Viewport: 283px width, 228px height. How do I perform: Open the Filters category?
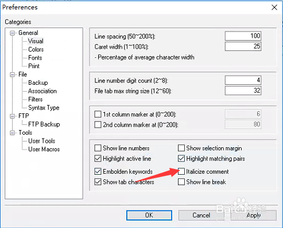[36, 99]
